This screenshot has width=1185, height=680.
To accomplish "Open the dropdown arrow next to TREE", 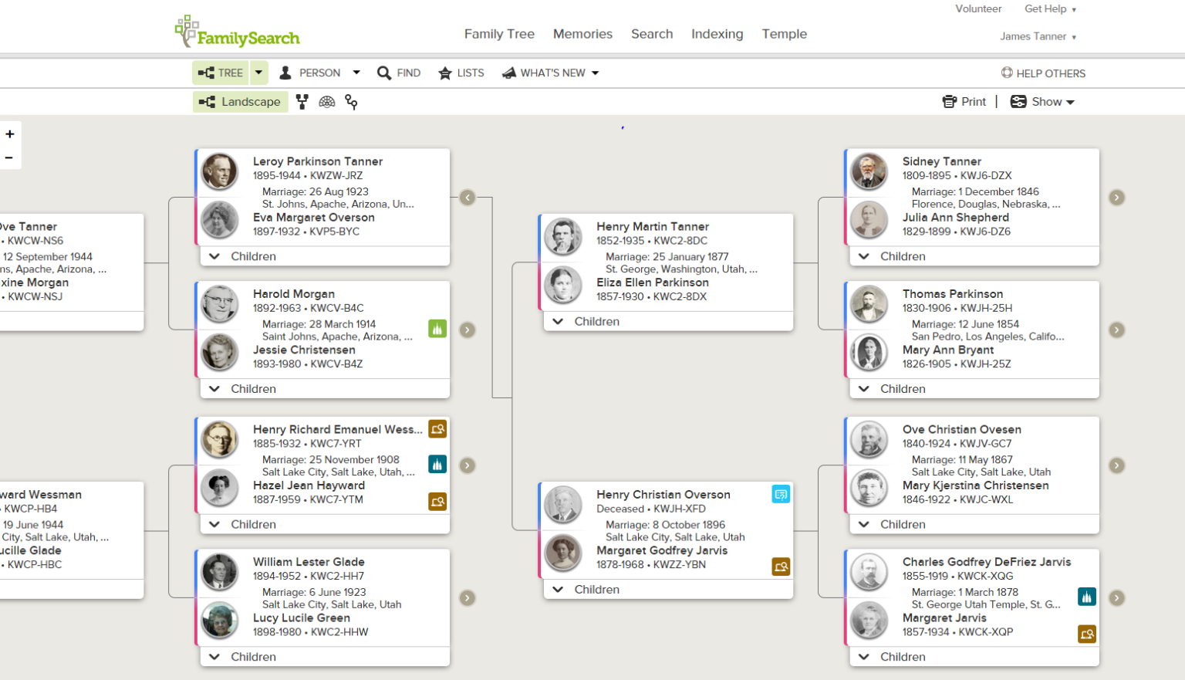I will coord(258,73).
